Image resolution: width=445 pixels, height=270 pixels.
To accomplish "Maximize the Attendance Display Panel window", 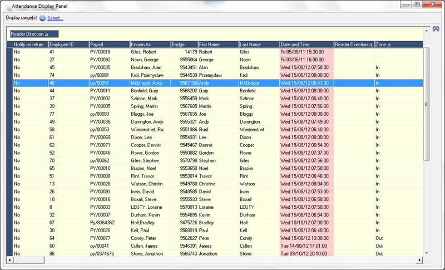I will tap(417, 4).
